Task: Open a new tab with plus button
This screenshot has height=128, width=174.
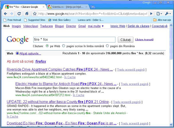Action: pos(93,7)
